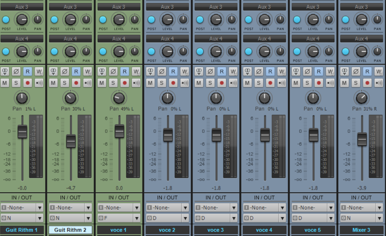
Task: Click the Guit Rithm 2 volume fader
Action: pyautogui.click(x=71, y=141)
